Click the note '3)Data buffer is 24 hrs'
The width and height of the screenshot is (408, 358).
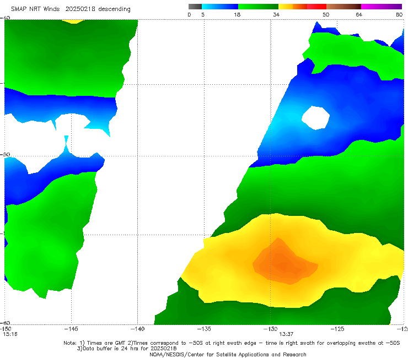click(127, 349)
